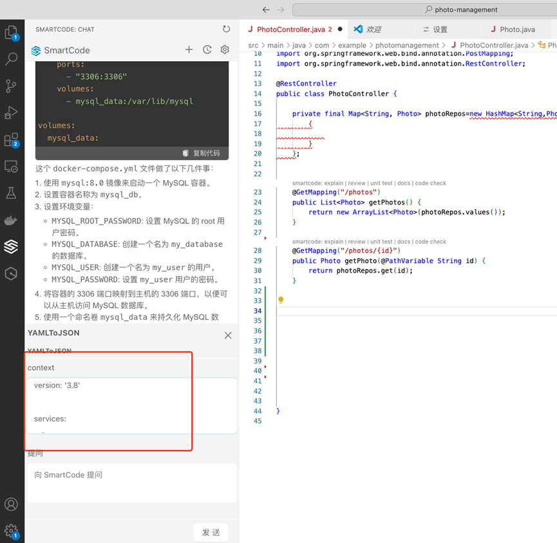
Task: Go forward in navigation history
Action: 281,10
